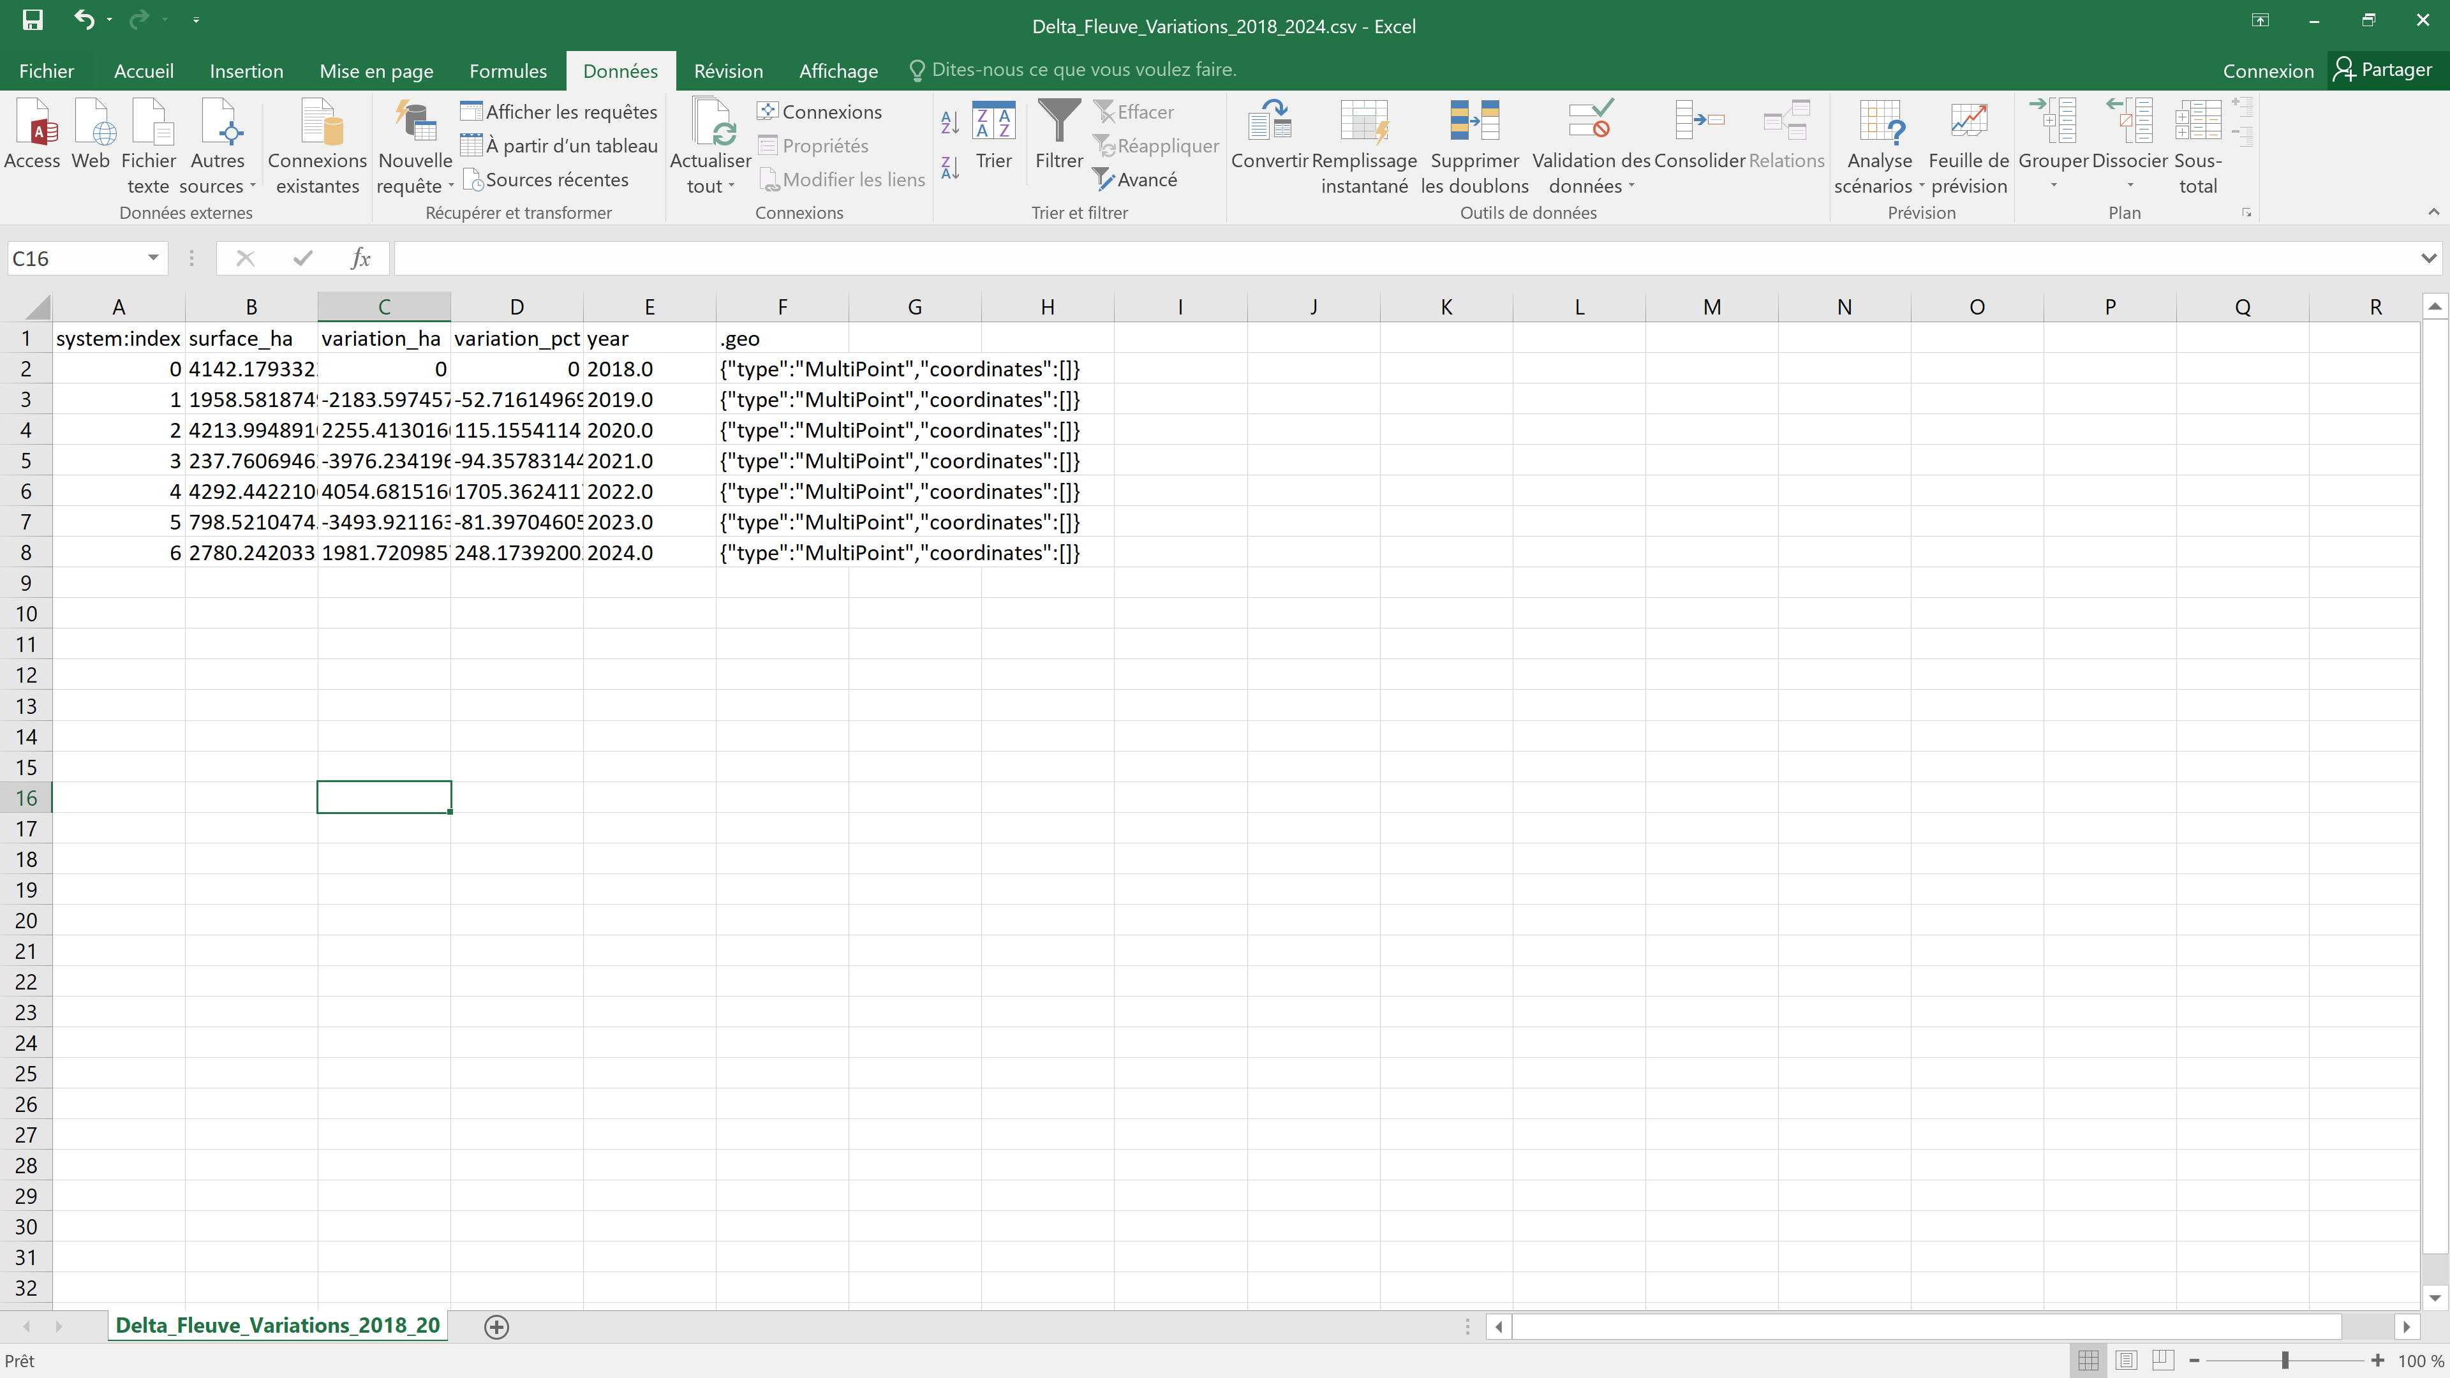Undo the last action
The height and width of the screenshot is (1378, 2450).
84,20
